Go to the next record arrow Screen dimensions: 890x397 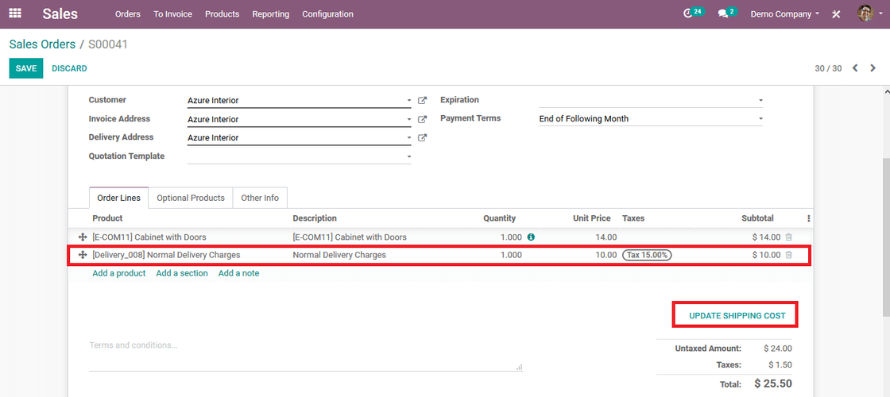[x=873, y=68]
